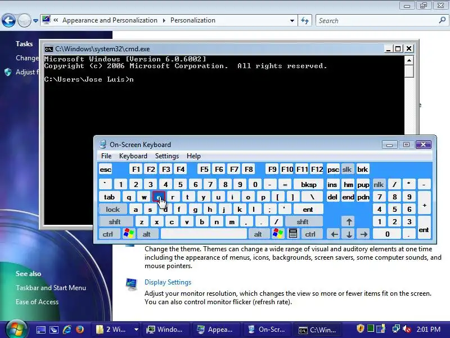Screen dimensions: 450x338
Task: Click the Personalization breadcrumb segment
Action: click(192, 20)
